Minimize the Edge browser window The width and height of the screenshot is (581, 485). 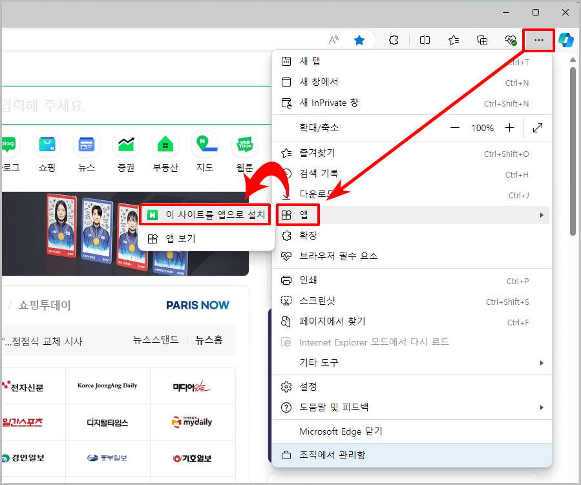point(506,12)
